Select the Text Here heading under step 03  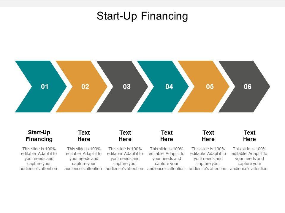pyautogui.click(x=125, y=136)
